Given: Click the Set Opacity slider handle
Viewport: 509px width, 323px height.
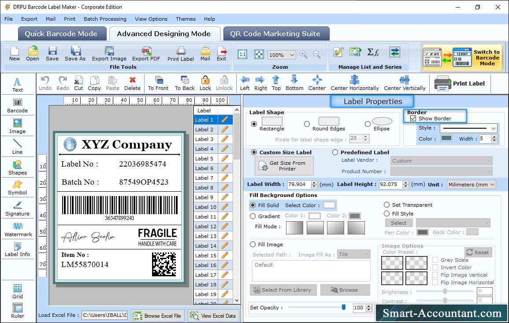Looking at the screenshot, I should (x=343, y=307).
